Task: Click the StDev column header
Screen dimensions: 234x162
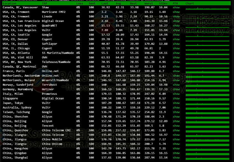Action: pyautogui.click(x=163, y=3)
